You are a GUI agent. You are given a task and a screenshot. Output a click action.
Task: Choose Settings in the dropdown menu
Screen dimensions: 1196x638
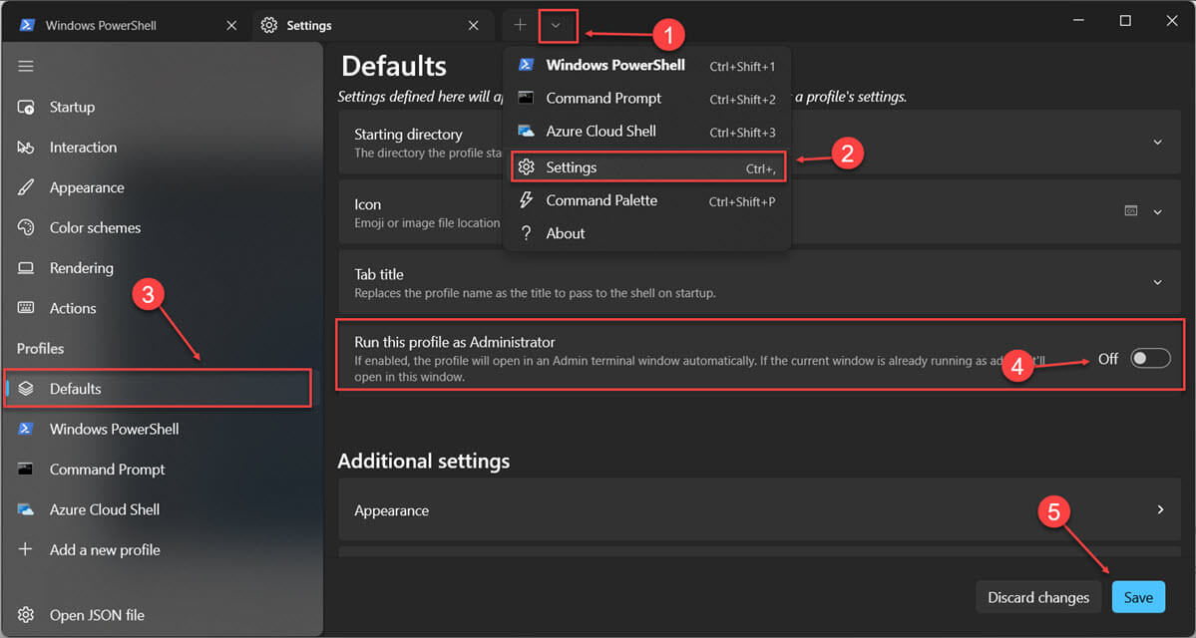[646, 167]
